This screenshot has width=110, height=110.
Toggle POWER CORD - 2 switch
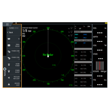[20, 58]
